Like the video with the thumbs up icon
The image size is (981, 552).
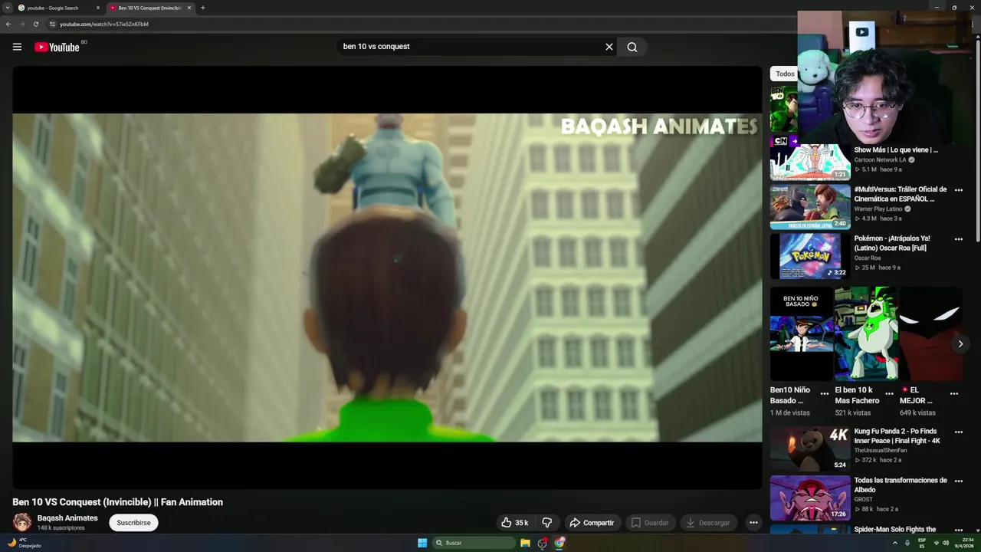[x=514, y=523]
